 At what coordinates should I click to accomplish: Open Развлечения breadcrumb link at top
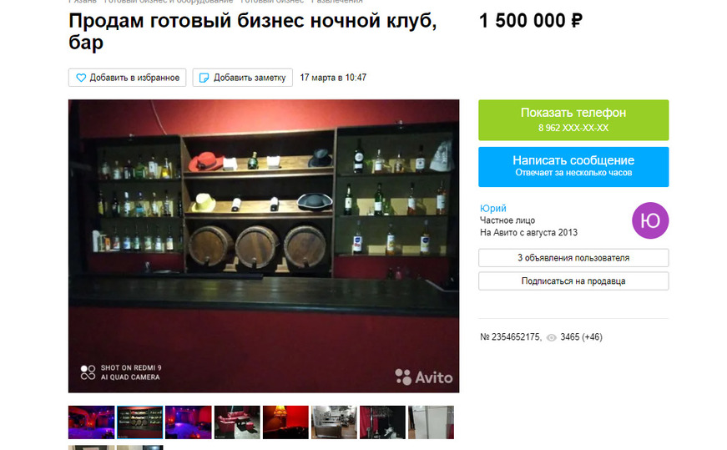(337, 2)
